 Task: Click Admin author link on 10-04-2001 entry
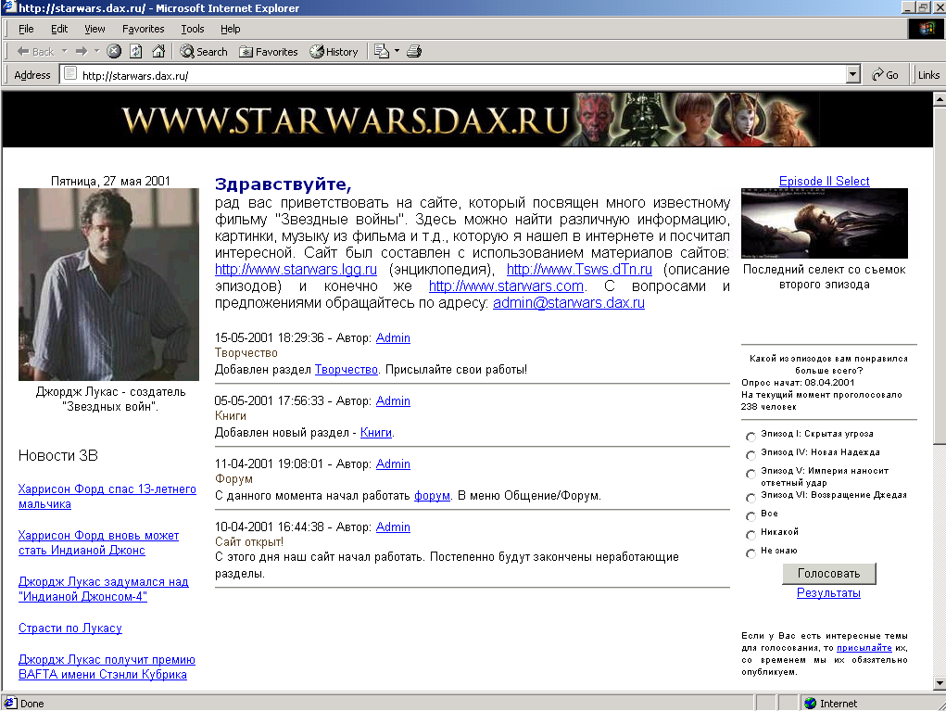tap(393, 527)
